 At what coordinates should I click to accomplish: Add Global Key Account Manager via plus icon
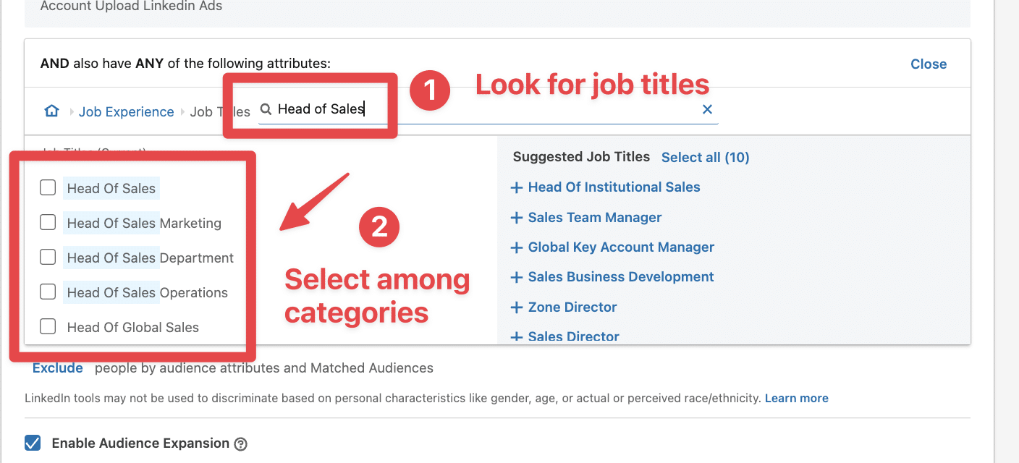(x=517, y=248)
